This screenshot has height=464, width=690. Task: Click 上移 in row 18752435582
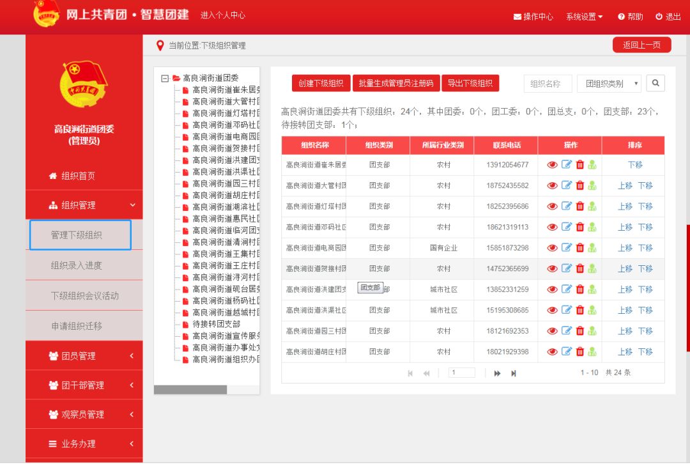pyautogui.click(x=625, y=185)
